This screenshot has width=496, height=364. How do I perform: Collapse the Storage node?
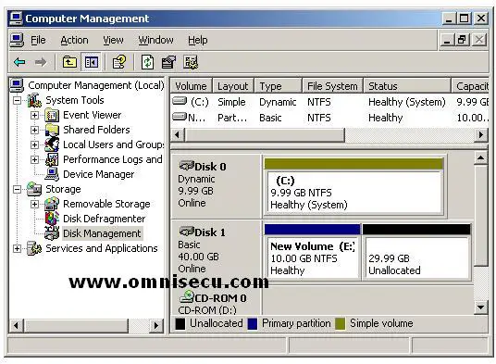coord(17,190)
